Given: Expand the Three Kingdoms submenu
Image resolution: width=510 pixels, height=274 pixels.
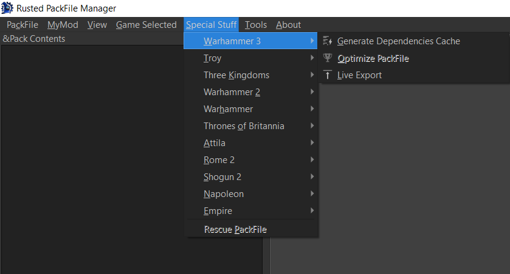Looking at the screenshot, I should pyautogui.click(x=250, y=75).
